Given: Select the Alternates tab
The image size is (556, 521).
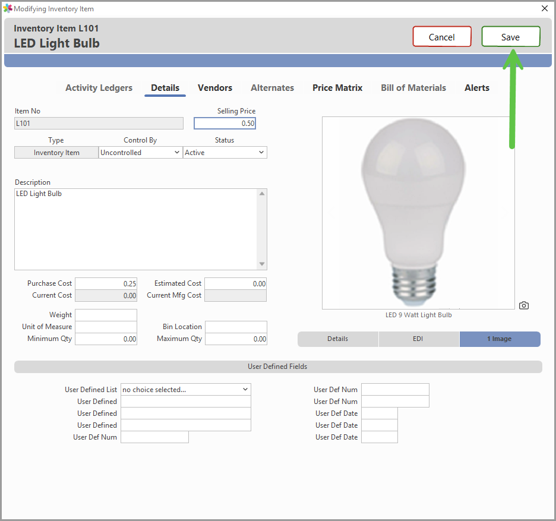Looking at the screenshot, I should tap(272, 87).
